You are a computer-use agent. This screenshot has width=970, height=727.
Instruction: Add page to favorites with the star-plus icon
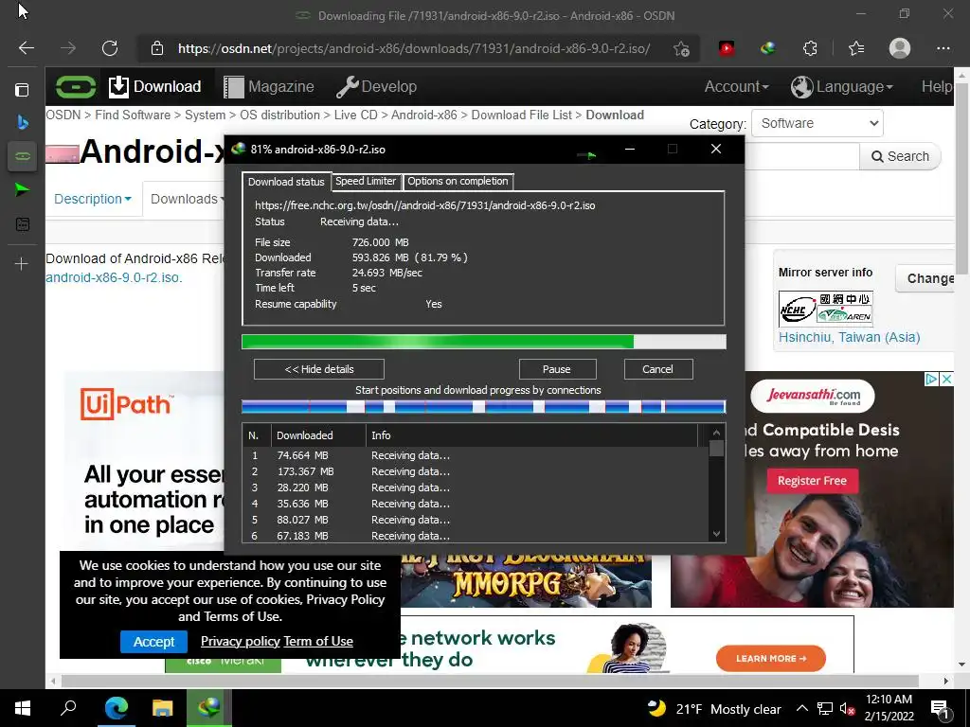[x=681, y=49]
